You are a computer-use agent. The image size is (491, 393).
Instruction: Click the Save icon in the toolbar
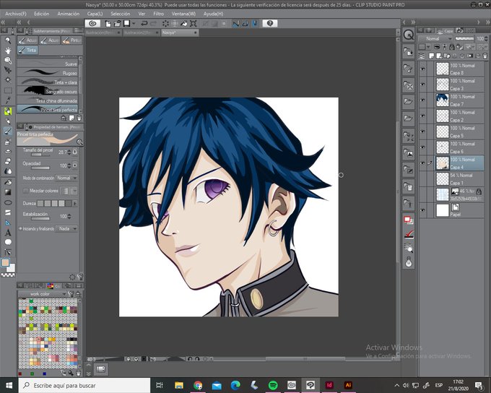(x=126, y=24)
